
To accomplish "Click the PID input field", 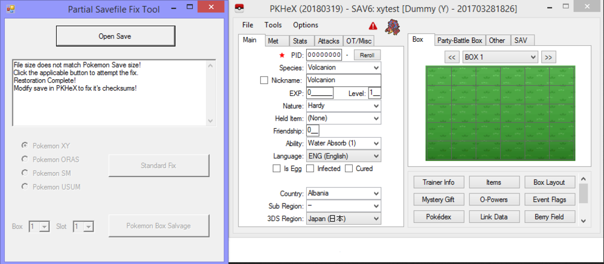I will tap(324, 55).
